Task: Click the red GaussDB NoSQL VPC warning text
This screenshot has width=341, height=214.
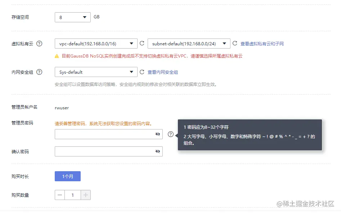Action: point(152,56)
